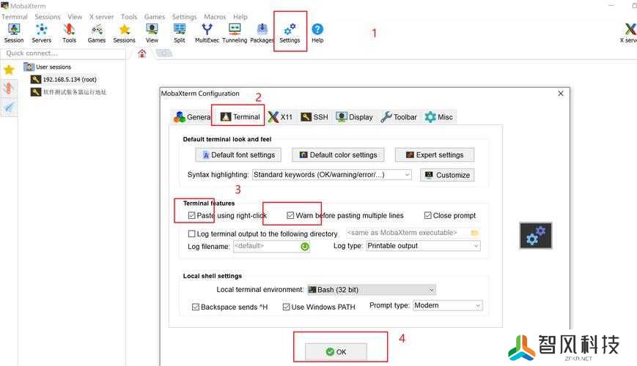Image resolution: width=637 pixels, height=366 pixels.
Task: Open the Log type dropdown
Action: tap(423, 246)
